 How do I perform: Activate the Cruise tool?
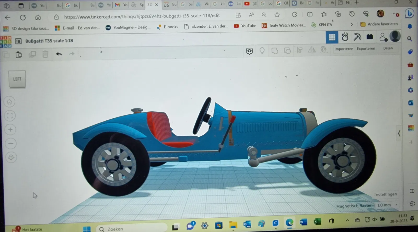[x=324, y=49]
